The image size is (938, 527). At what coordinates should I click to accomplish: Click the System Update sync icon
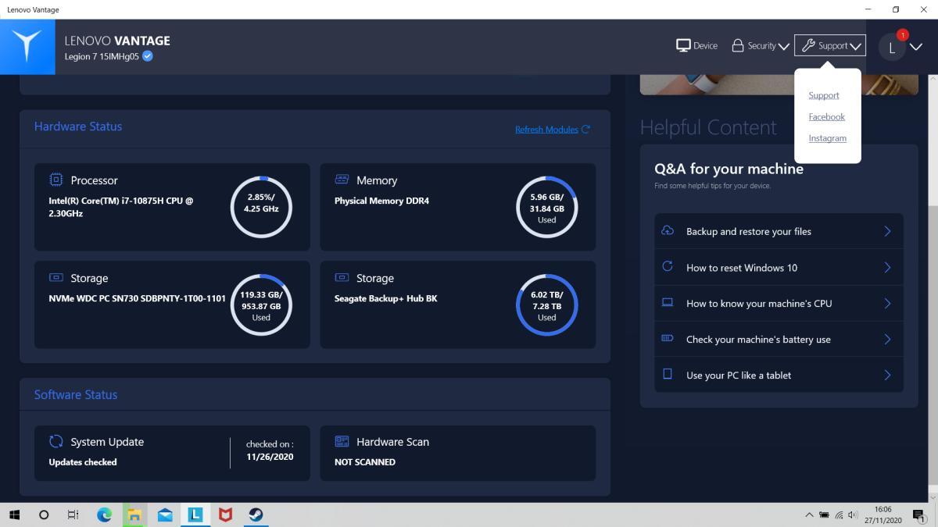(x=56, y=441)
